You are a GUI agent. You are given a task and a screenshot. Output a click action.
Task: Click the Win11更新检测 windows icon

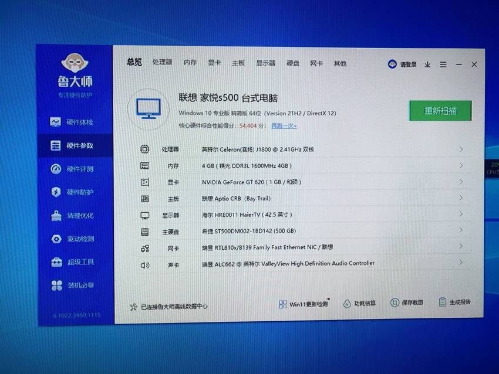[x=282, y=304]
